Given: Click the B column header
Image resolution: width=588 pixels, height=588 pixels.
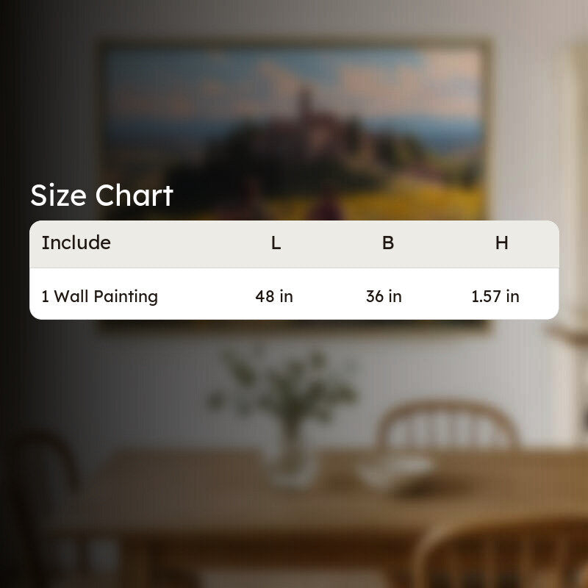Looking at the screenshot, I should coord(388,243).
